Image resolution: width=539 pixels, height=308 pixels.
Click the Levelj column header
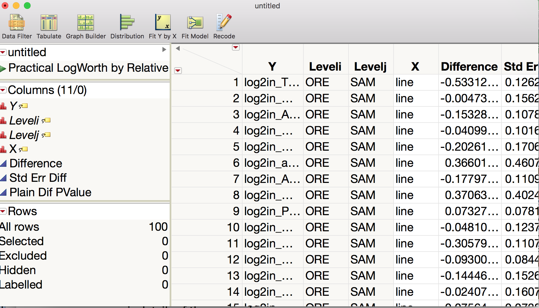tap(370, 66)
